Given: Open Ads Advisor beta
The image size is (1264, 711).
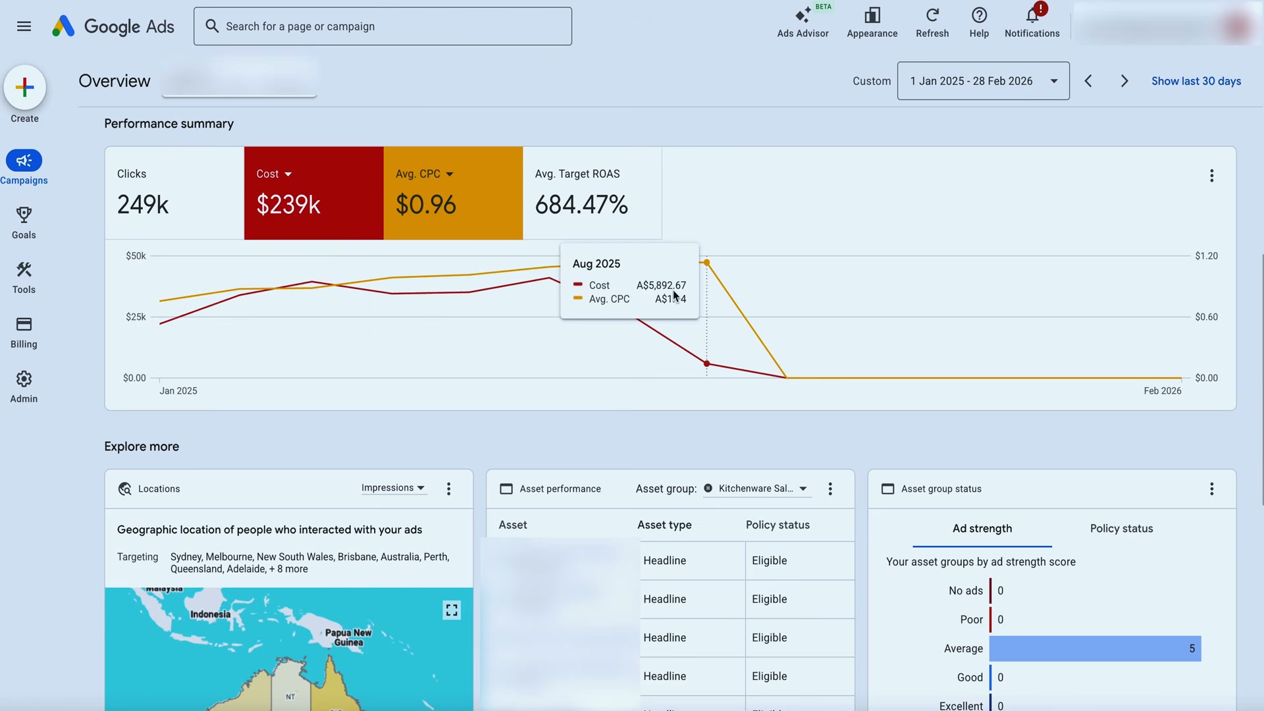Looking at the screenshot, I should click(803, 23).
